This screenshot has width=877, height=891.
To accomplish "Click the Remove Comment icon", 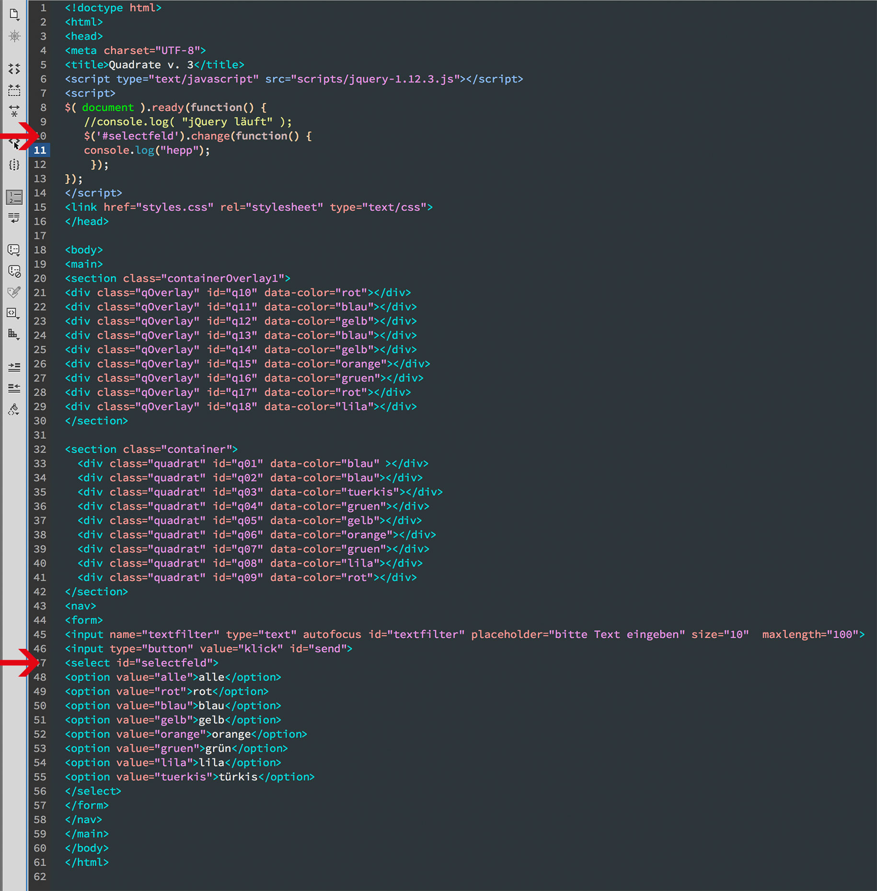I will 14,271.
